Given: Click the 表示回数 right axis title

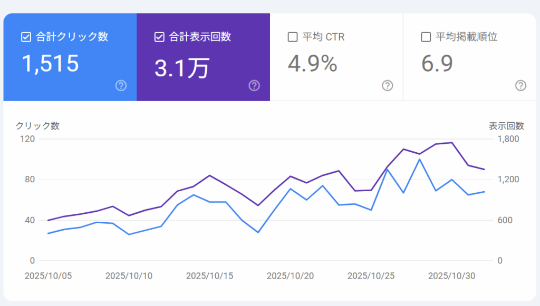Looking at the screenshot, I should pyautogui.click(x=506, y=126).
